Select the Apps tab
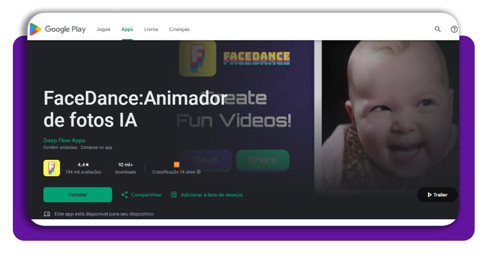The height and width of the screenshot is (255, 488). point(127,29)
